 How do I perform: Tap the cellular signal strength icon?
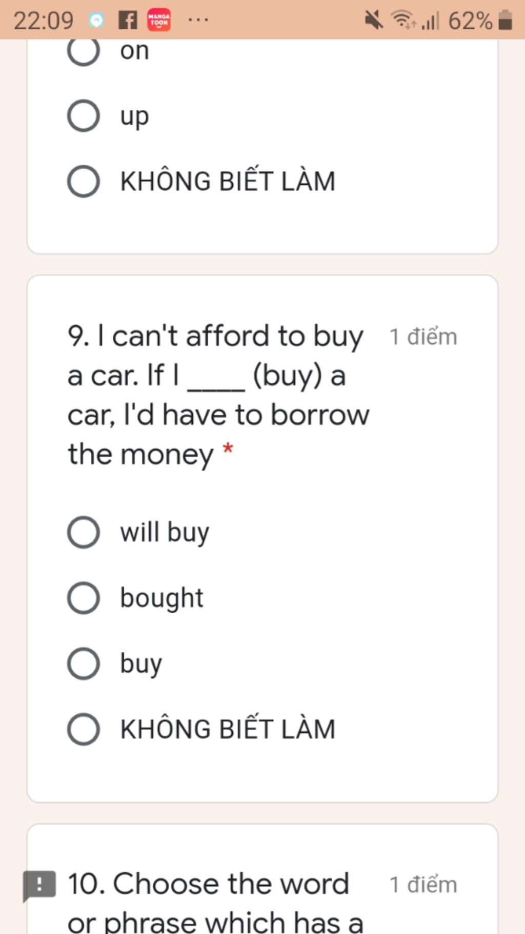pos(431,21)
